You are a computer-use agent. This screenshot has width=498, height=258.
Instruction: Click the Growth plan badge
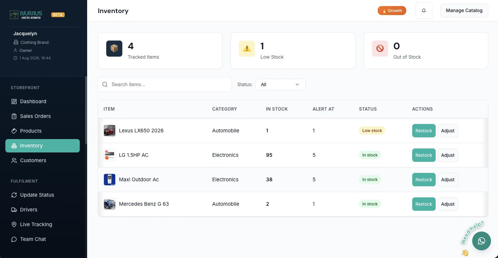(392, 11)
